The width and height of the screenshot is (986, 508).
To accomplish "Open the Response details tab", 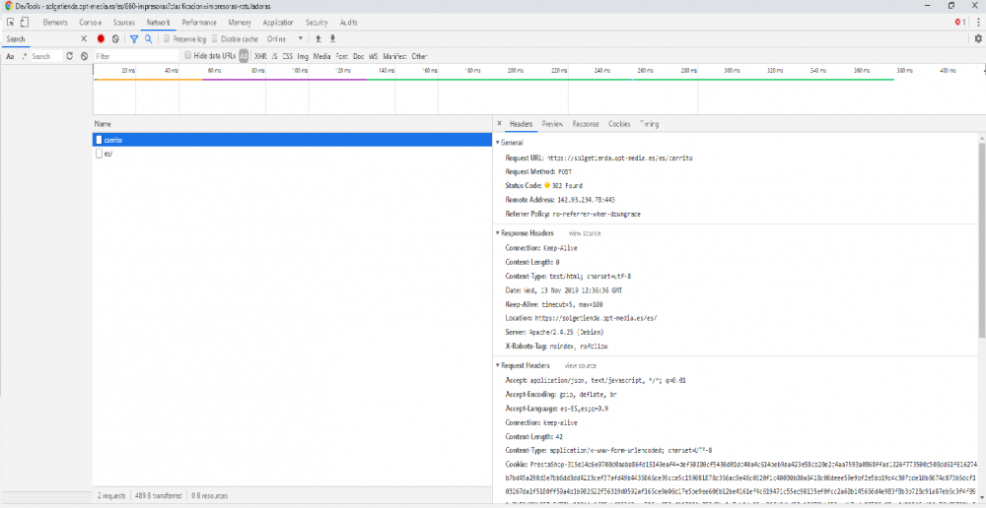I will (586, 124).
